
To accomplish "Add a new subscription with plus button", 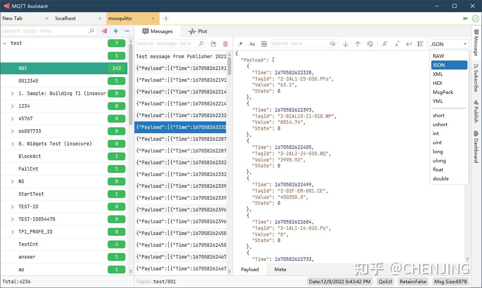I will pos(116,31).
